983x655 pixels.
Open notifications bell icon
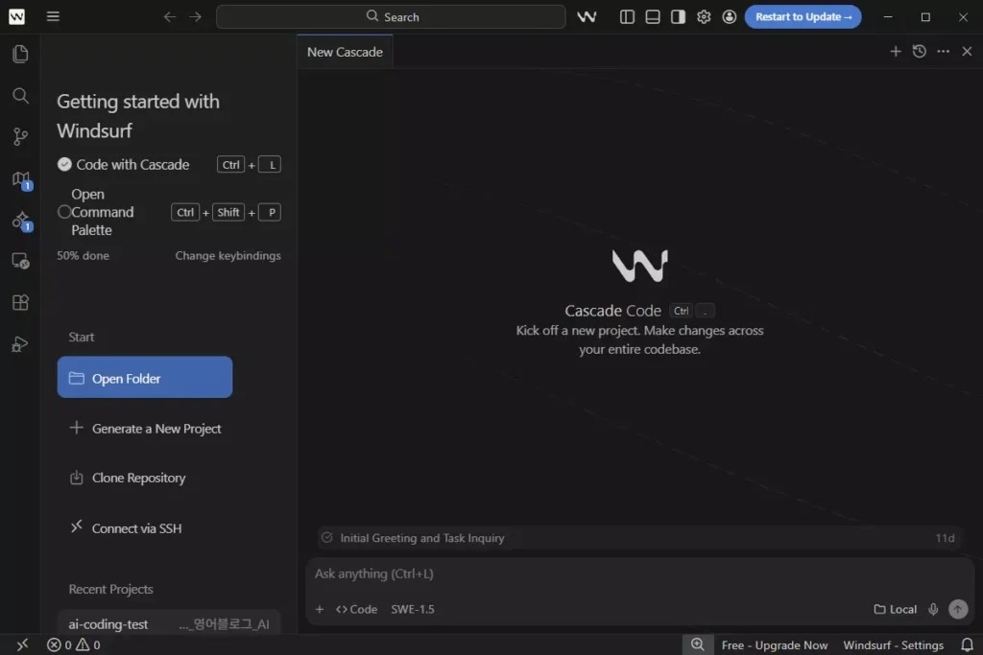[x=967, y=644]
